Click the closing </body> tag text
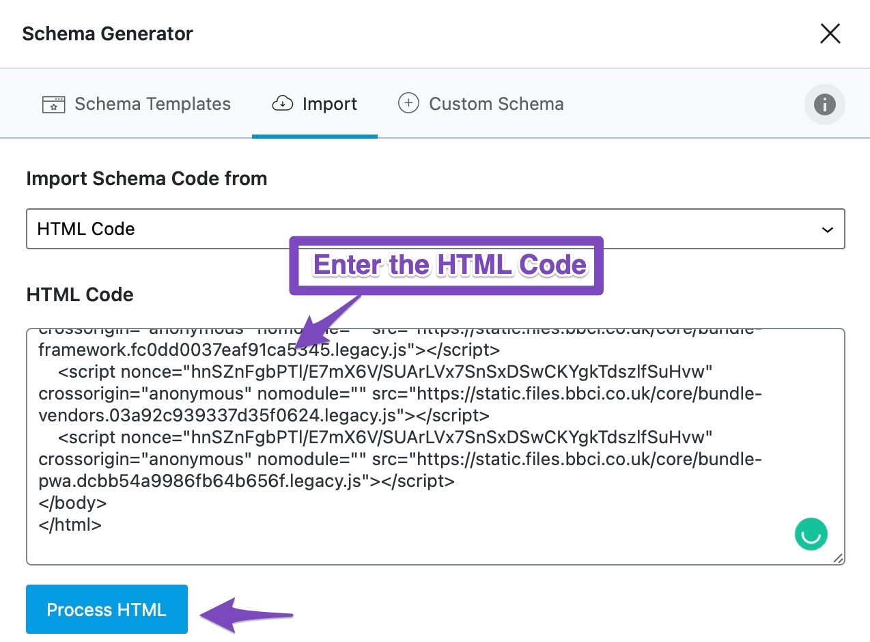Screen dimensions: 870x642 [x=73, y=503]
